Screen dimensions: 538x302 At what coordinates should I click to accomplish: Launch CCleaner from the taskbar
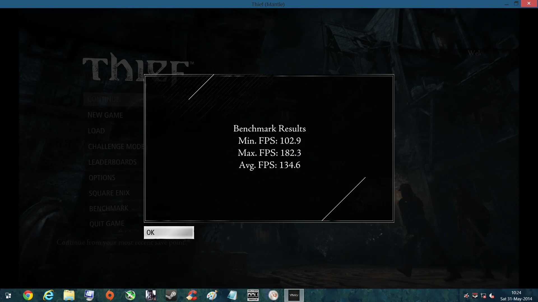click(x=192, y=295)
